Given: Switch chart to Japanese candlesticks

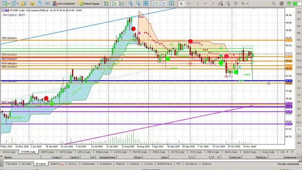Looking at the screenshot, I should 114,3.
